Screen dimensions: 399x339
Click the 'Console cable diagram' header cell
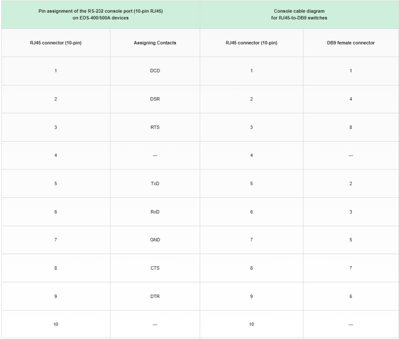click(x=299, y=14)
